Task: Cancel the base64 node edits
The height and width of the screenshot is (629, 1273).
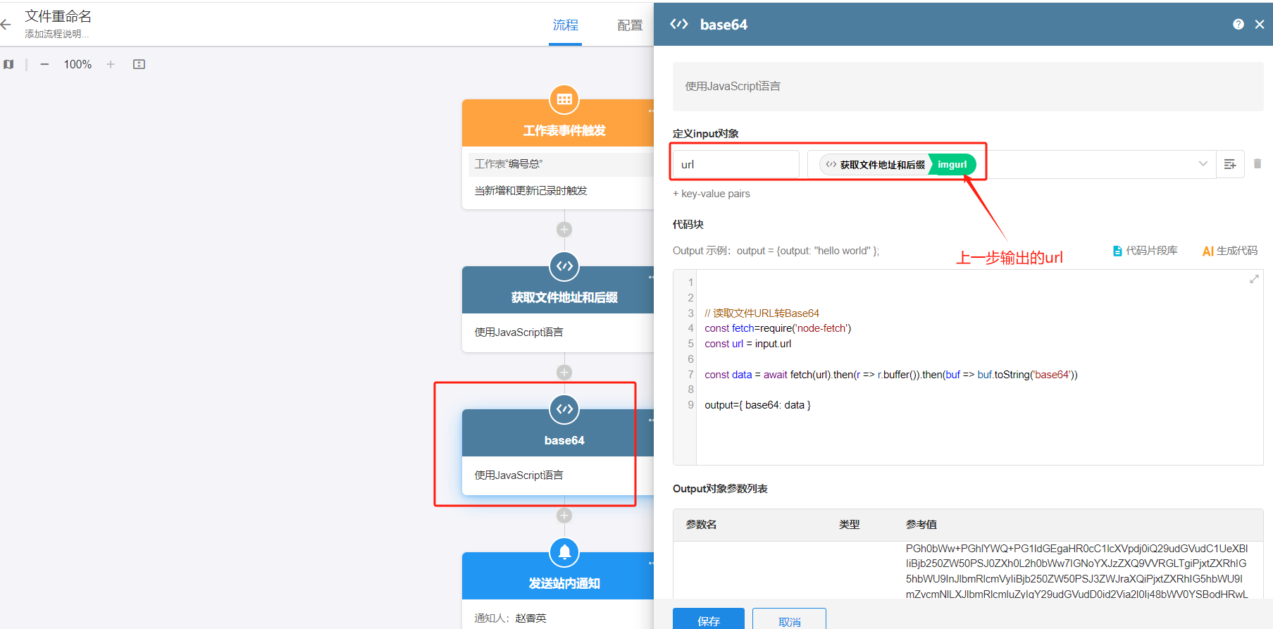Action: 789,621
